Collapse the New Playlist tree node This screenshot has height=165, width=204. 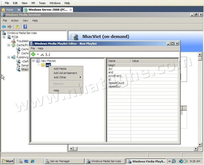[x=33, y=61]
